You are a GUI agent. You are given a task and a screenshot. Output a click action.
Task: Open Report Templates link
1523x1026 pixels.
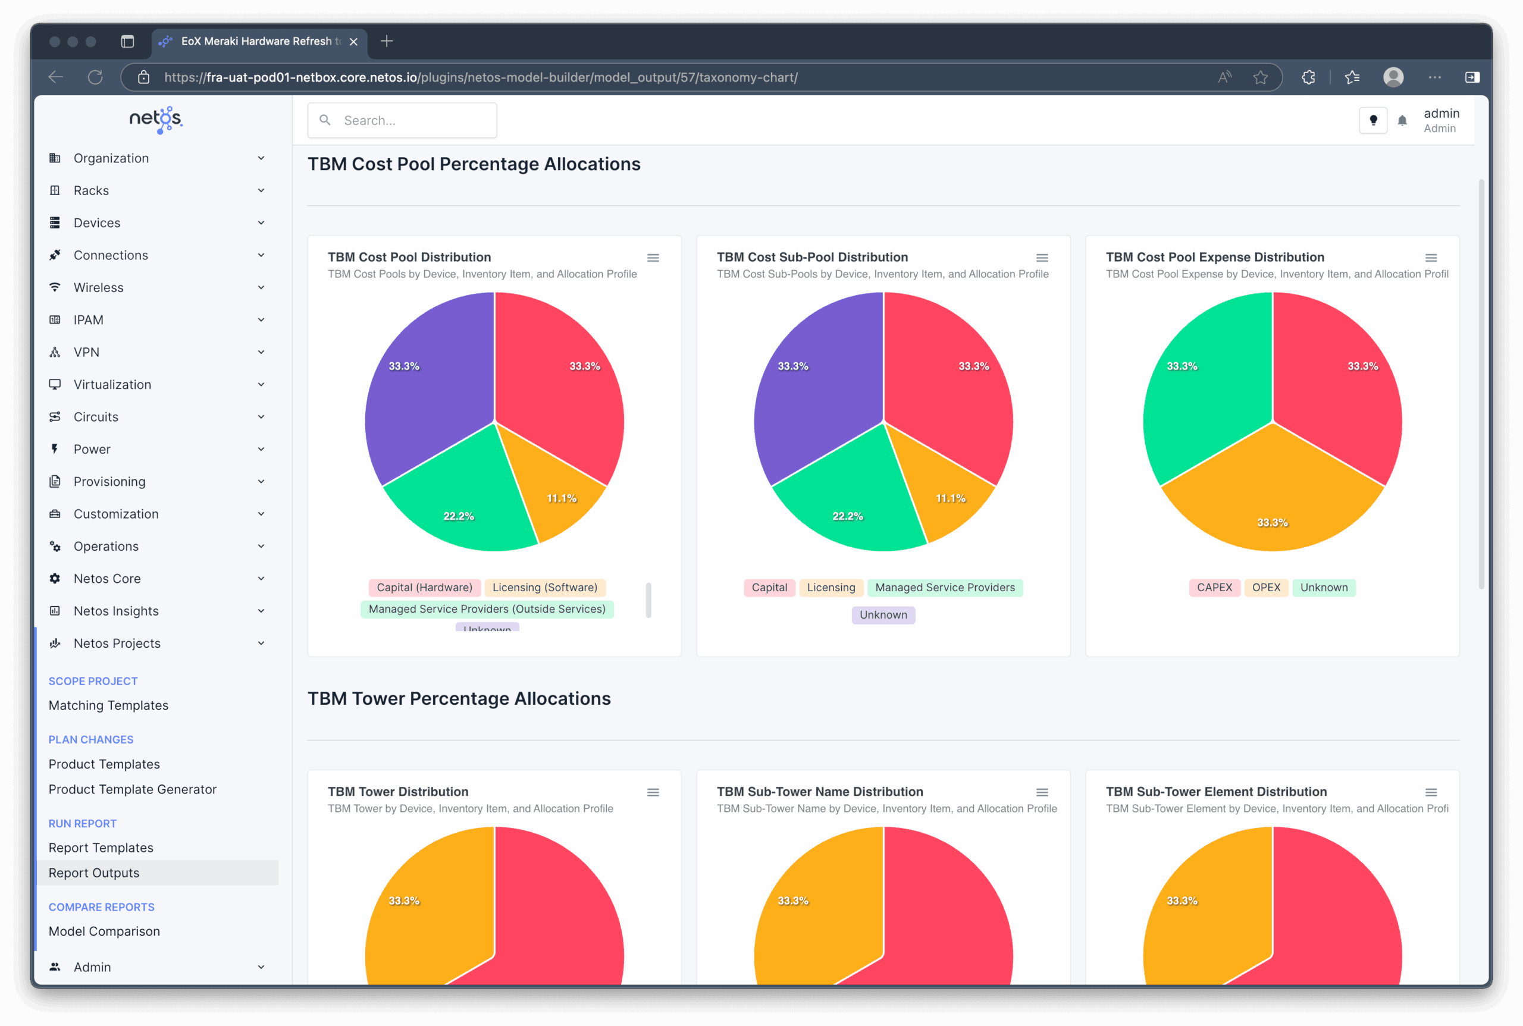pyautogui.click(x=101, y=848)
